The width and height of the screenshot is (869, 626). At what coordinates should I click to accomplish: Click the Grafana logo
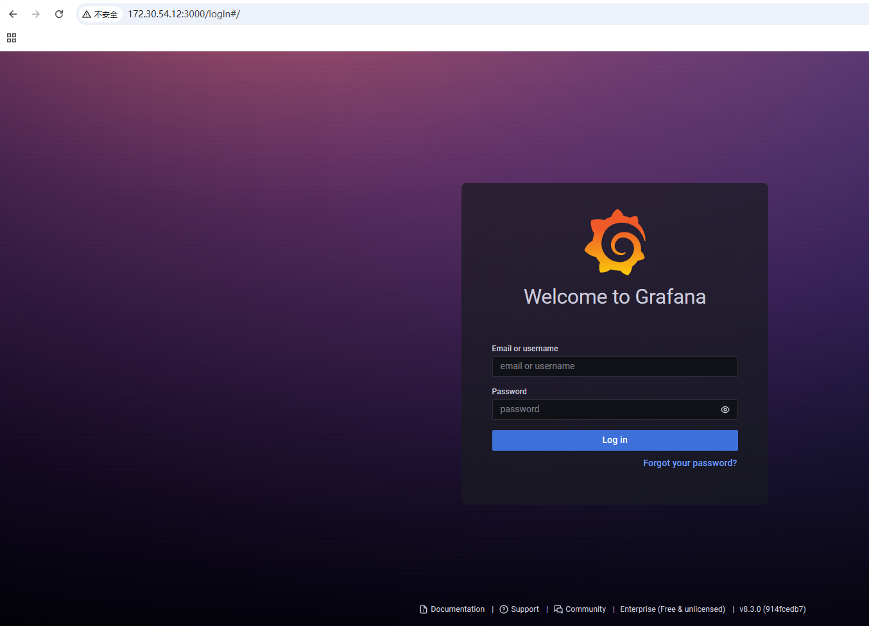[x=615, y=242]
